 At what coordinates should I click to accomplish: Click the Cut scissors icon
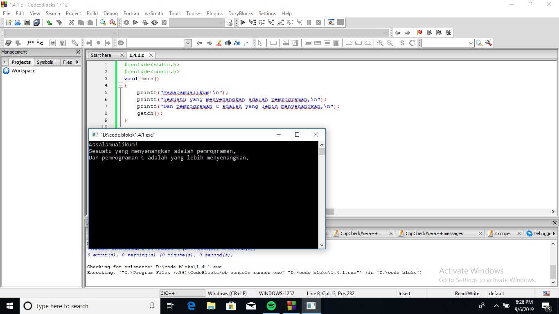pyautogui.click(x=71, y=23)
